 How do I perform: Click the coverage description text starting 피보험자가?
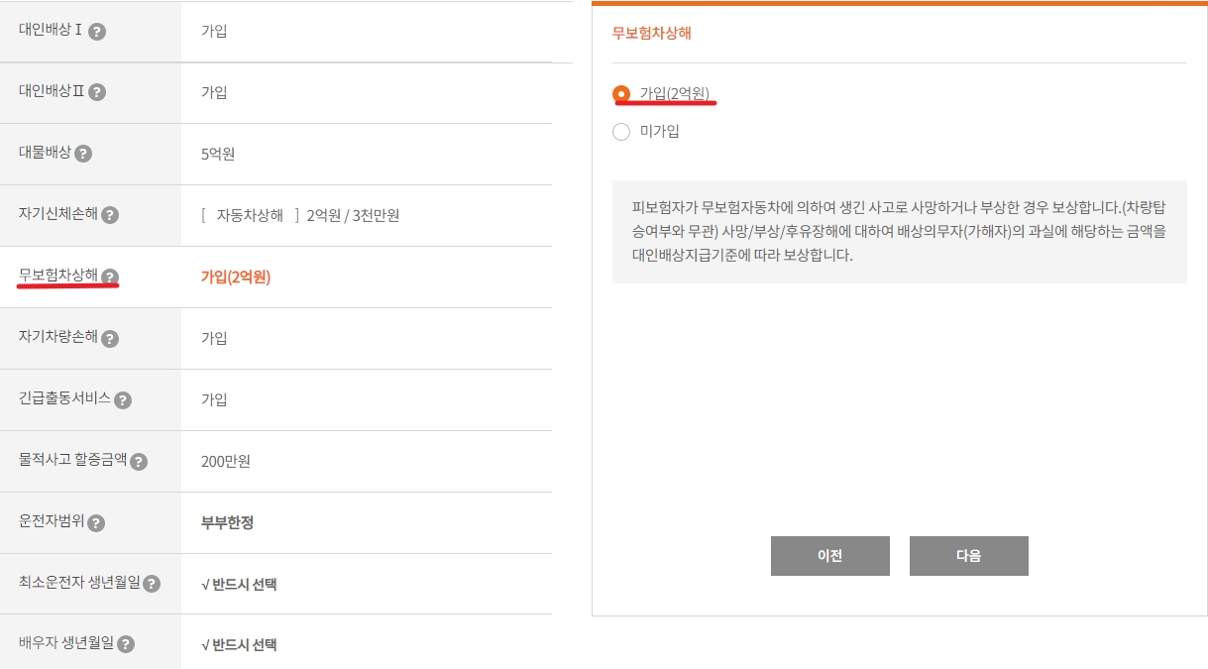[x=899, y=231]
